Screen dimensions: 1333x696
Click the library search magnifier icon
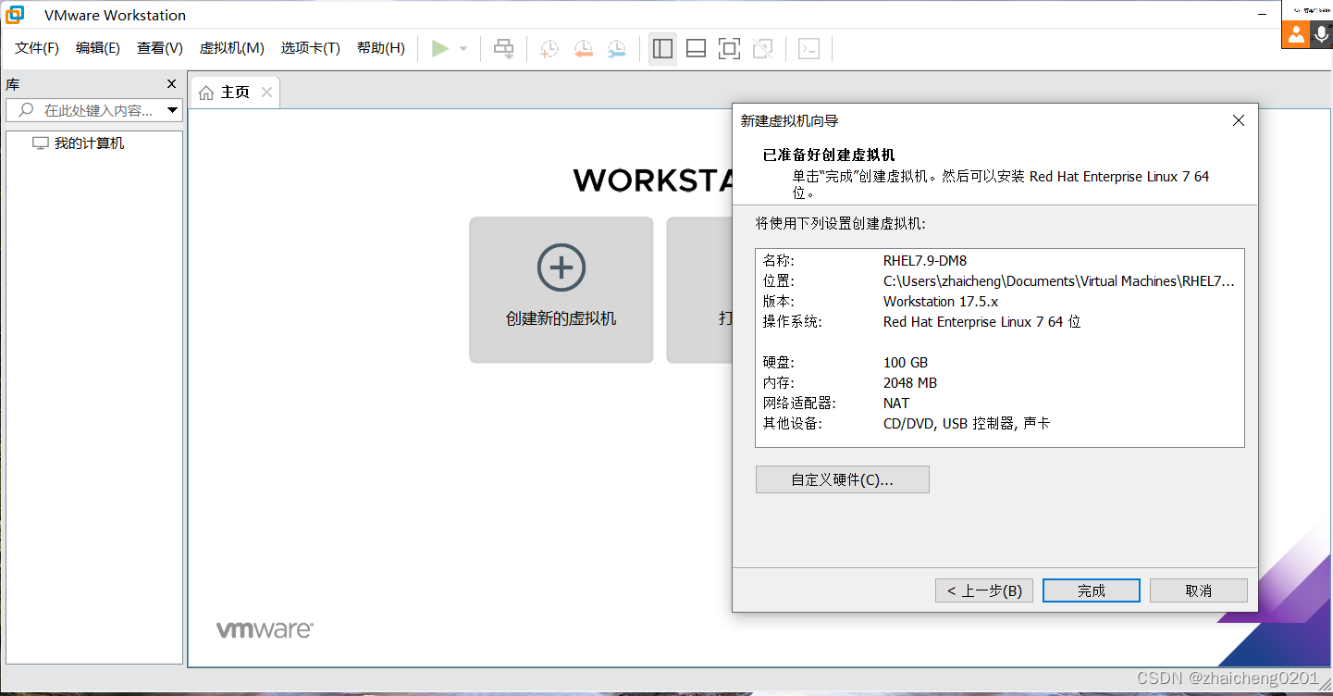[x=26, y=110]
